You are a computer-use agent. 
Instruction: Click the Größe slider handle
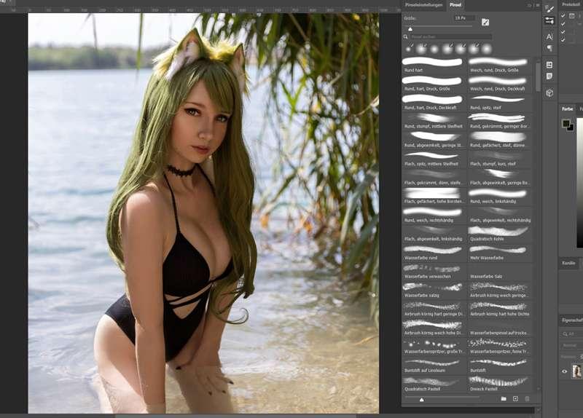(x=410, y=29)
